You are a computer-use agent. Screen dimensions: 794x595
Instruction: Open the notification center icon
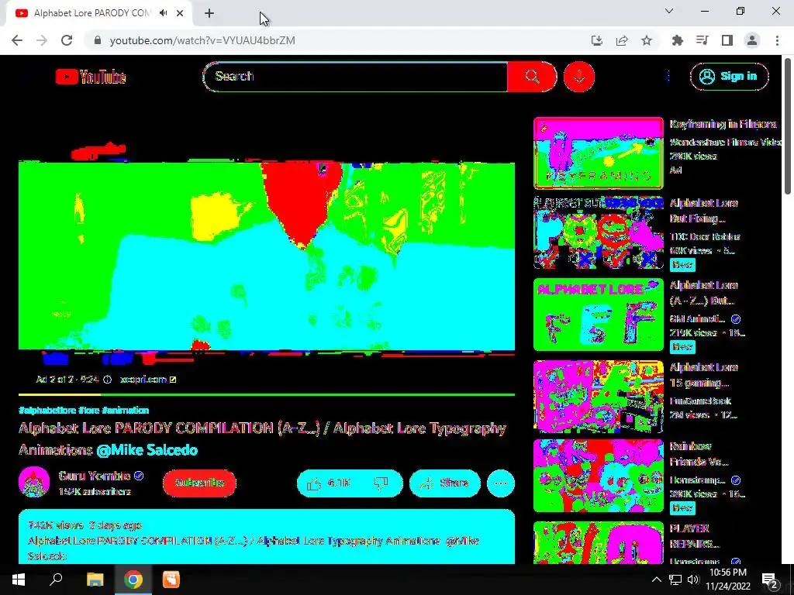point(769,580)
